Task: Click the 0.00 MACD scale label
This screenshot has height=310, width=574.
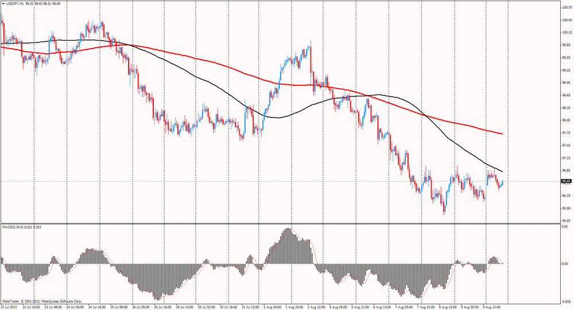Action: pos(565,264)
